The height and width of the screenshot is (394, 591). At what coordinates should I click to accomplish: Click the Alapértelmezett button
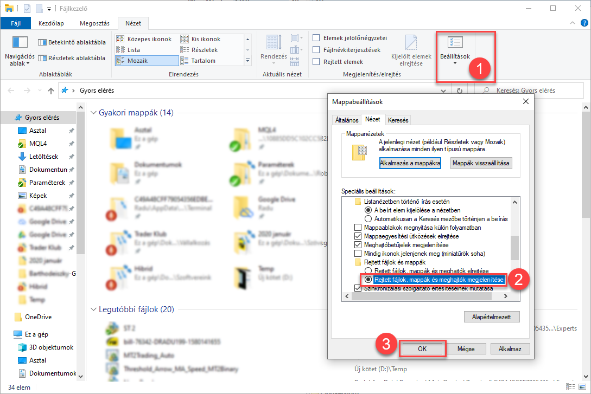click(492, 317)
